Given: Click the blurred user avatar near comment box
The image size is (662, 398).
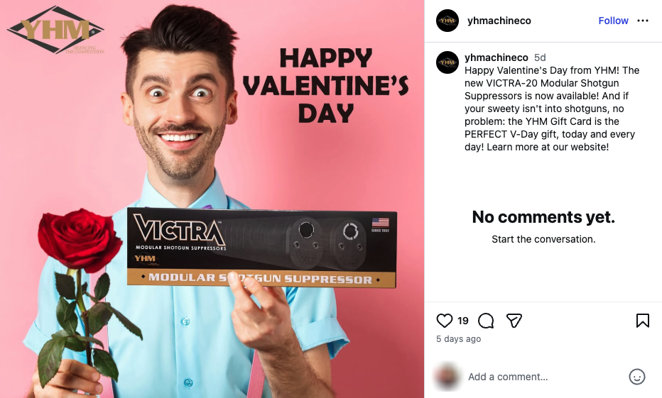Looking at the screenshot, I should pyautogui.click(x=447, y=377).
